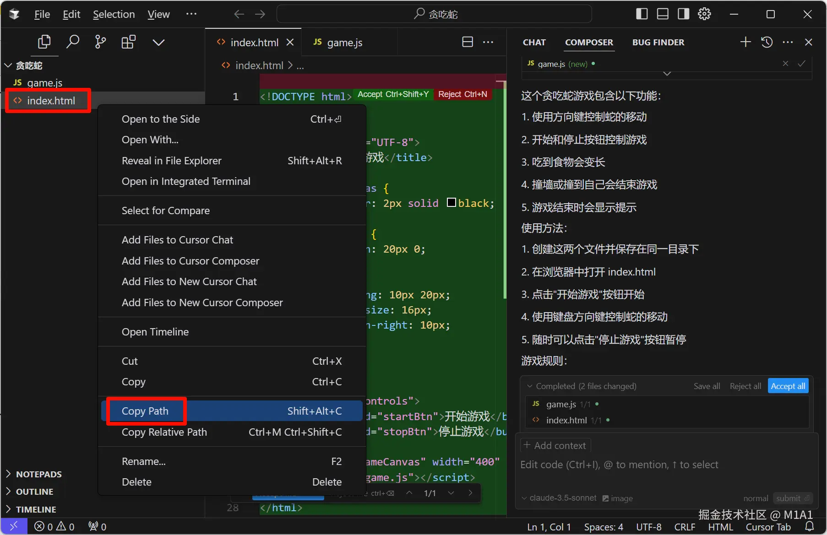The height and width of the screenshot is (535, 827).
Task: Expand the TIMELINE section
Action: click(x=36, y=509)
